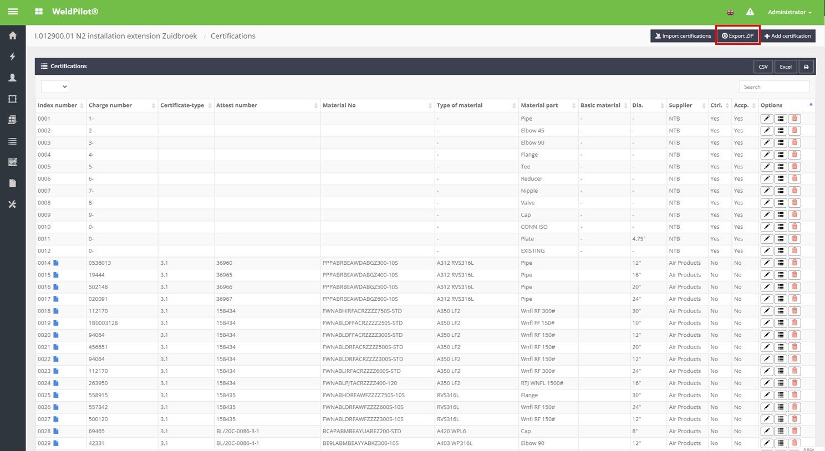Image resolution: width=825 pixels, height=451 pixels.
Task: Expand the rows-per-page dropdown
Action: click(x=55, y=86)
